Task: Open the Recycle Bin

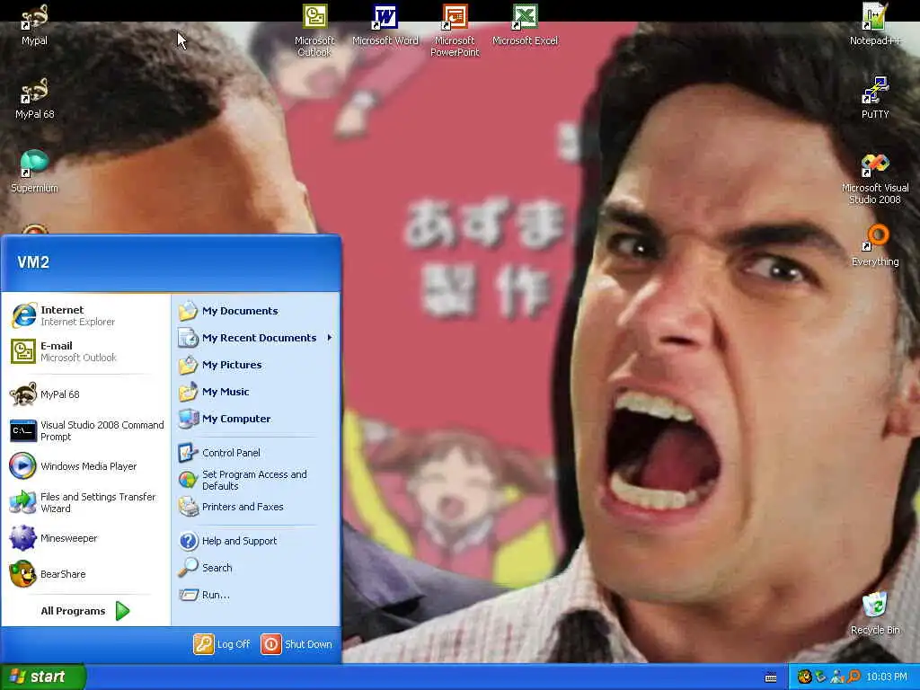Action: (875, 614)
